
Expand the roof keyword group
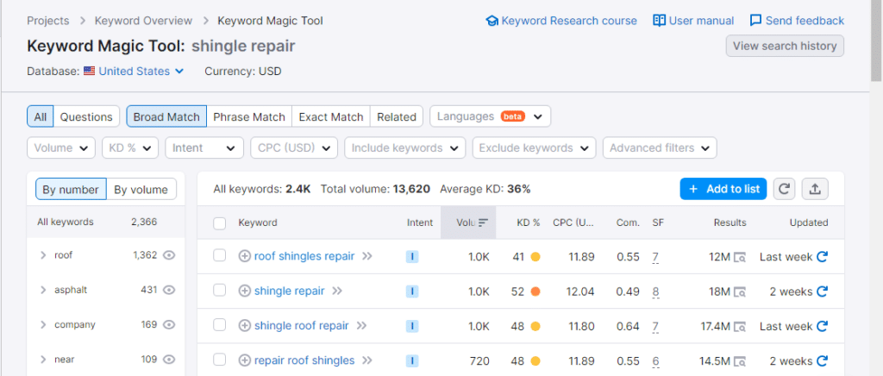(x=43, y=255)
